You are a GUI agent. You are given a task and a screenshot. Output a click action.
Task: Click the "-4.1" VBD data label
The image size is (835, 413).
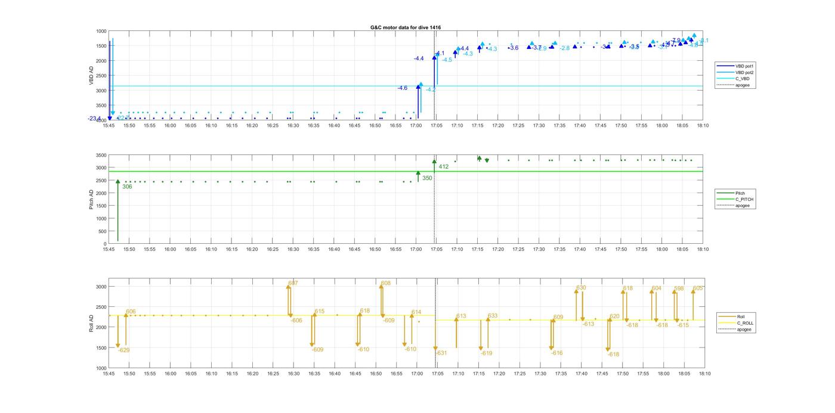[440, 54]
